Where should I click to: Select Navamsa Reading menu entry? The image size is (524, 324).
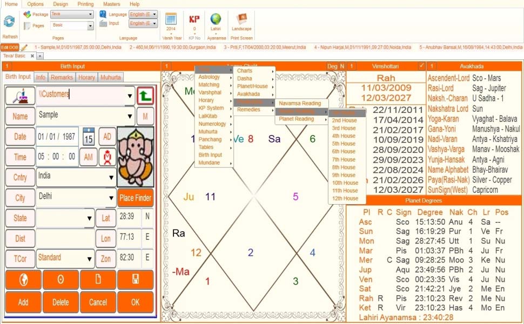(x=301, y=104)
